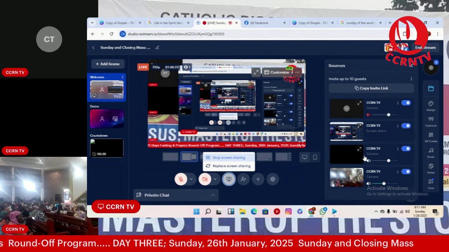
Task: Open the Sources folder icon in the sidebar
Action: [431, 89]
